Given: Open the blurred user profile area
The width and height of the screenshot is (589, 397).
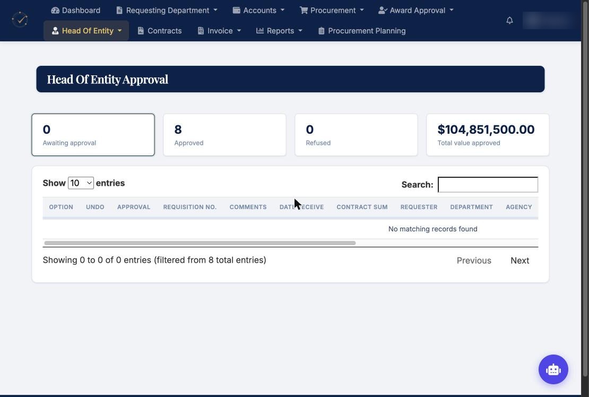Looking at the screenshot, I should [x=548, y=20].
